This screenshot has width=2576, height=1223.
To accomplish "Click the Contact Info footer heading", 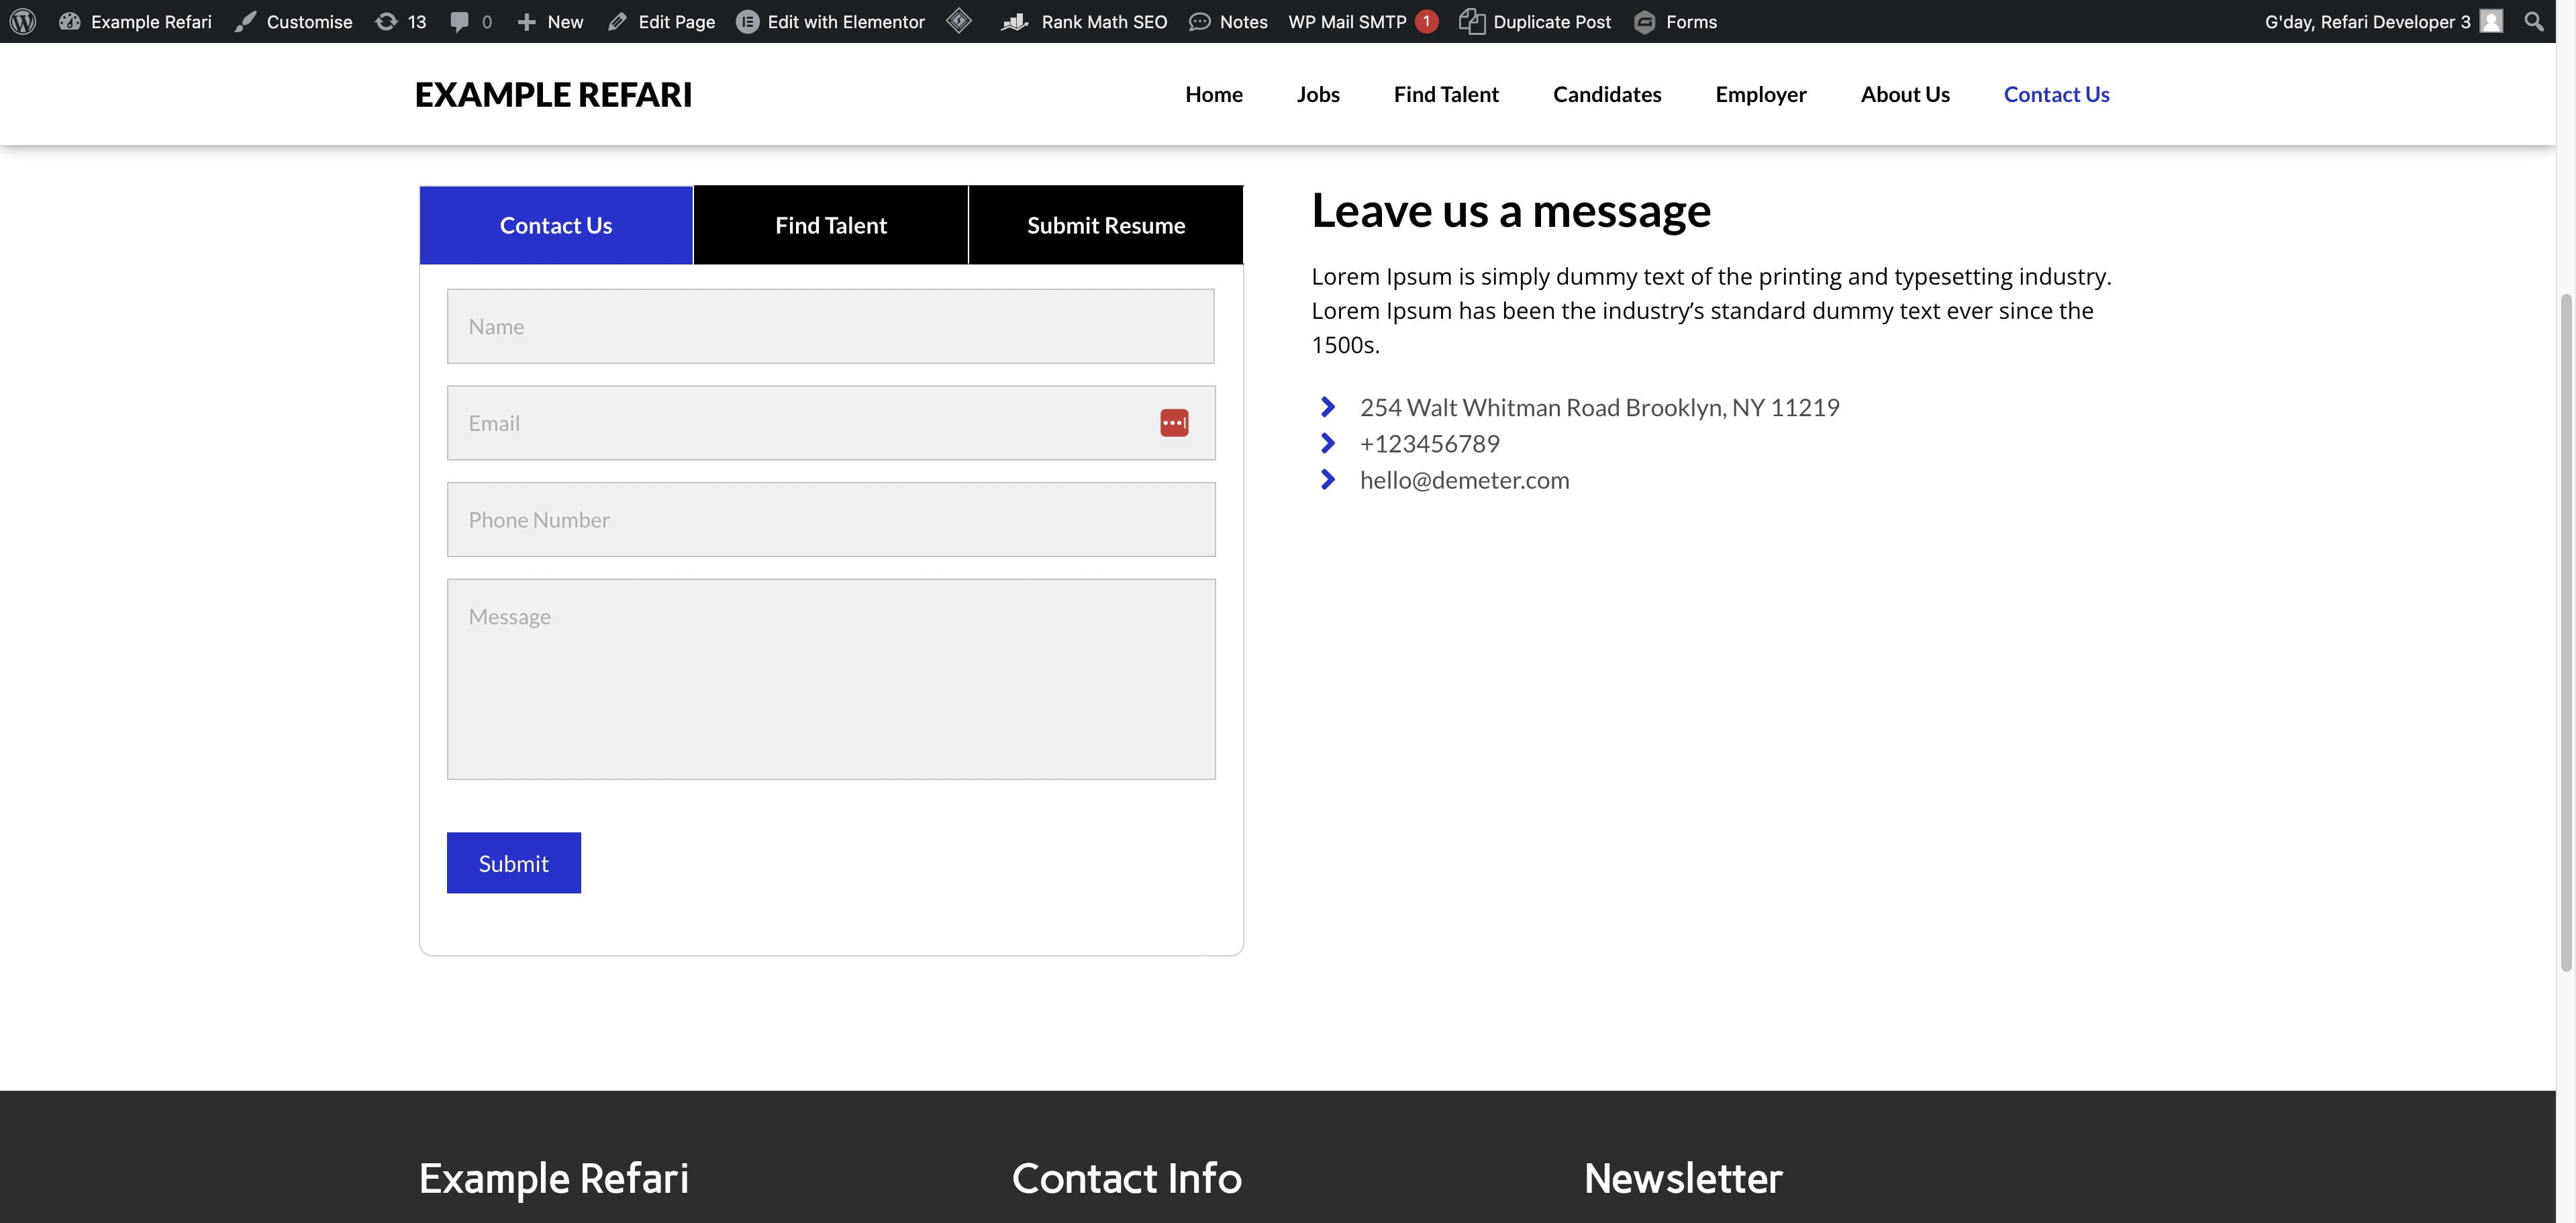I will click(1127, 1178).
